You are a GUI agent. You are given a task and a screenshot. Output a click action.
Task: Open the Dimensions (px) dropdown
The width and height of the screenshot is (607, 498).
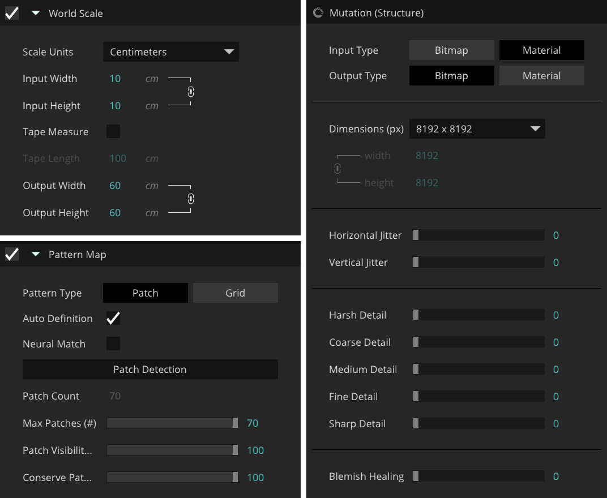(x=477, y=129)
